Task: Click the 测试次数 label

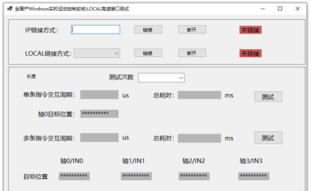Action: click(121, 77)
